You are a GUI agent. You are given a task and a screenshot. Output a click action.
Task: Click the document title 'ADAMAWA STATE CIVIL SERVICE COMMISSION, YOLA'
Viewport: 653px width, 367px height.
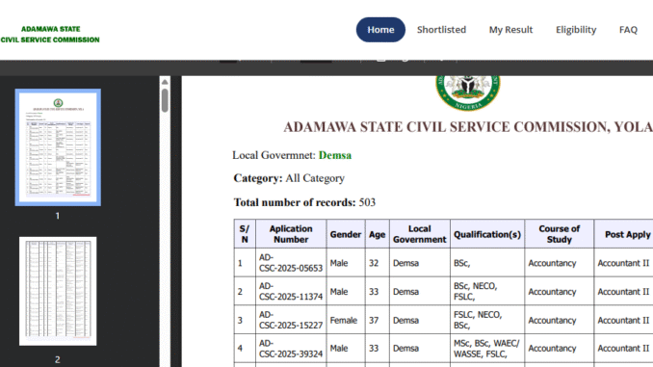[x=468, y=127]
